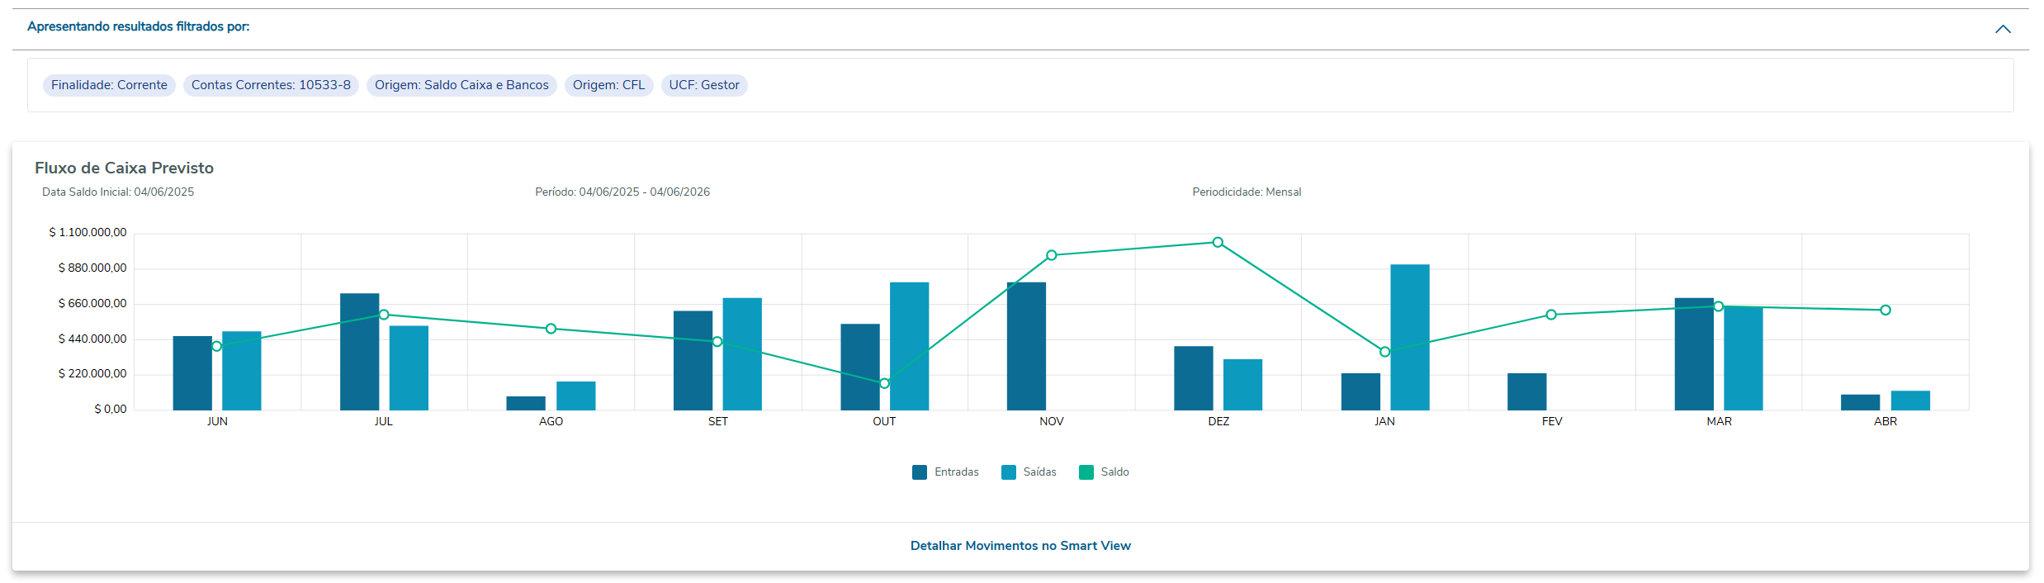Click the JUN Saídas bar
Image resolution: width=2044 pixels, height=583 pixels.
[x=242, y=371]
